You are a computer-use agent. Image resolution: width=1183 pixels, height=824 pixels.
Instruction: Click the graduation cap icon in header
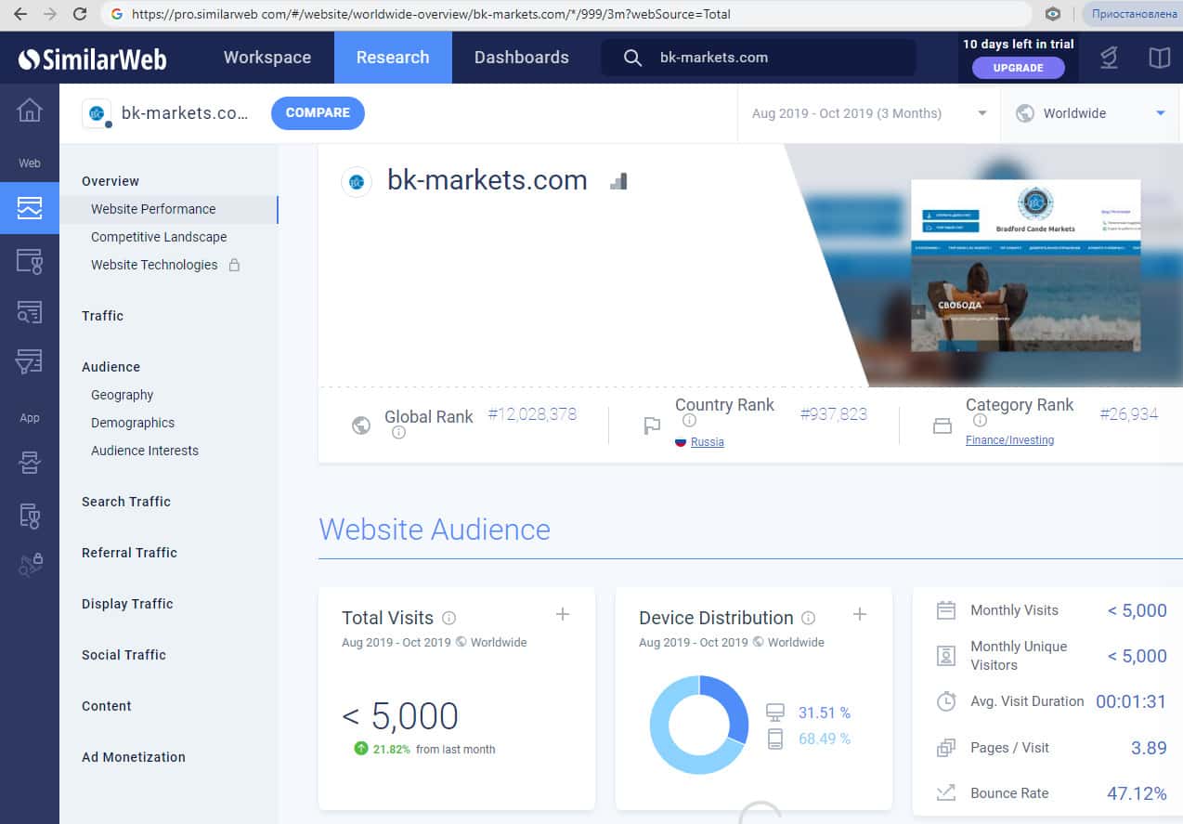pos(1109,58)
